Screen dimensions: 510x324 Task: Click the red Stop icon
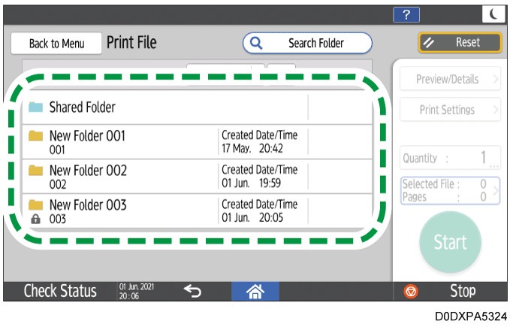[412, 291]
